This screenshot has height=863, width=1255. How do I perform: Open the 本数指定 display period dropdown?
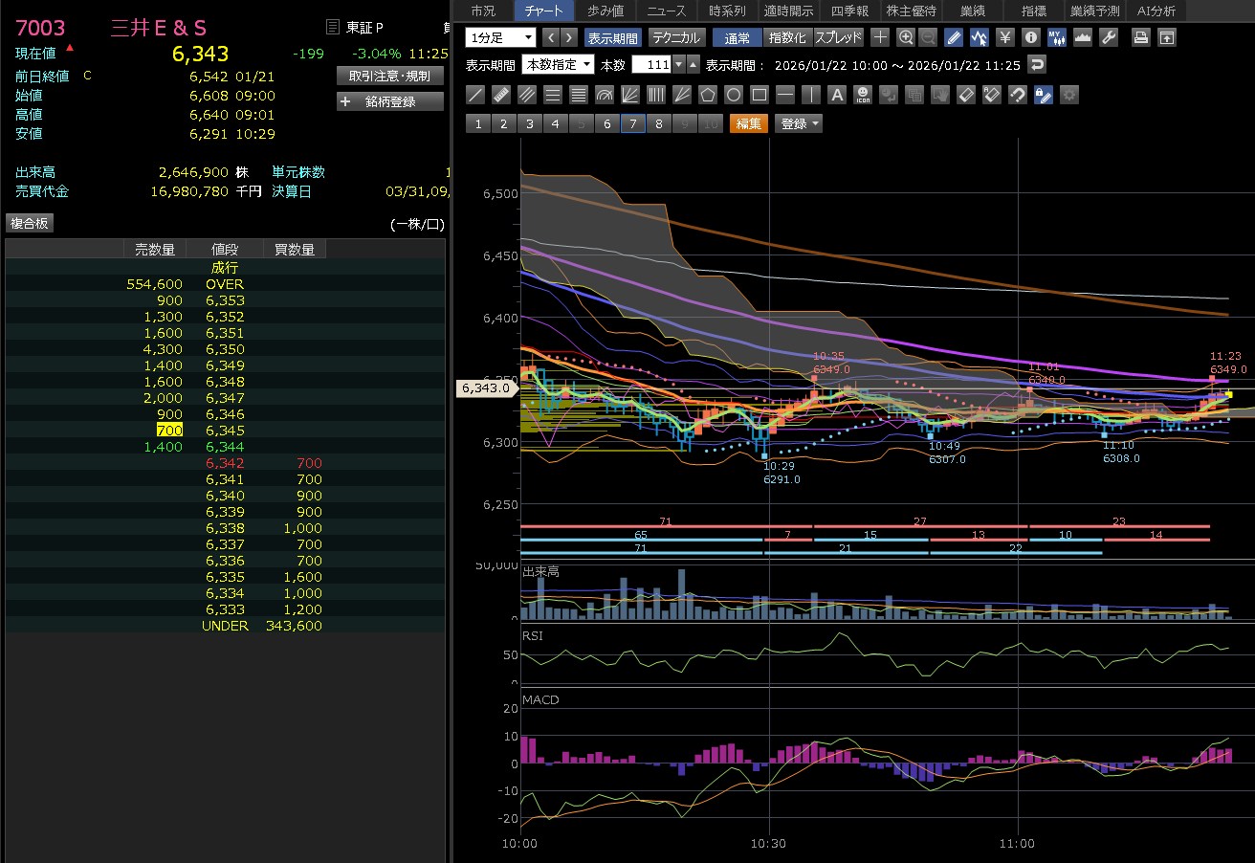pyautogui.click(x=558, y=65)
